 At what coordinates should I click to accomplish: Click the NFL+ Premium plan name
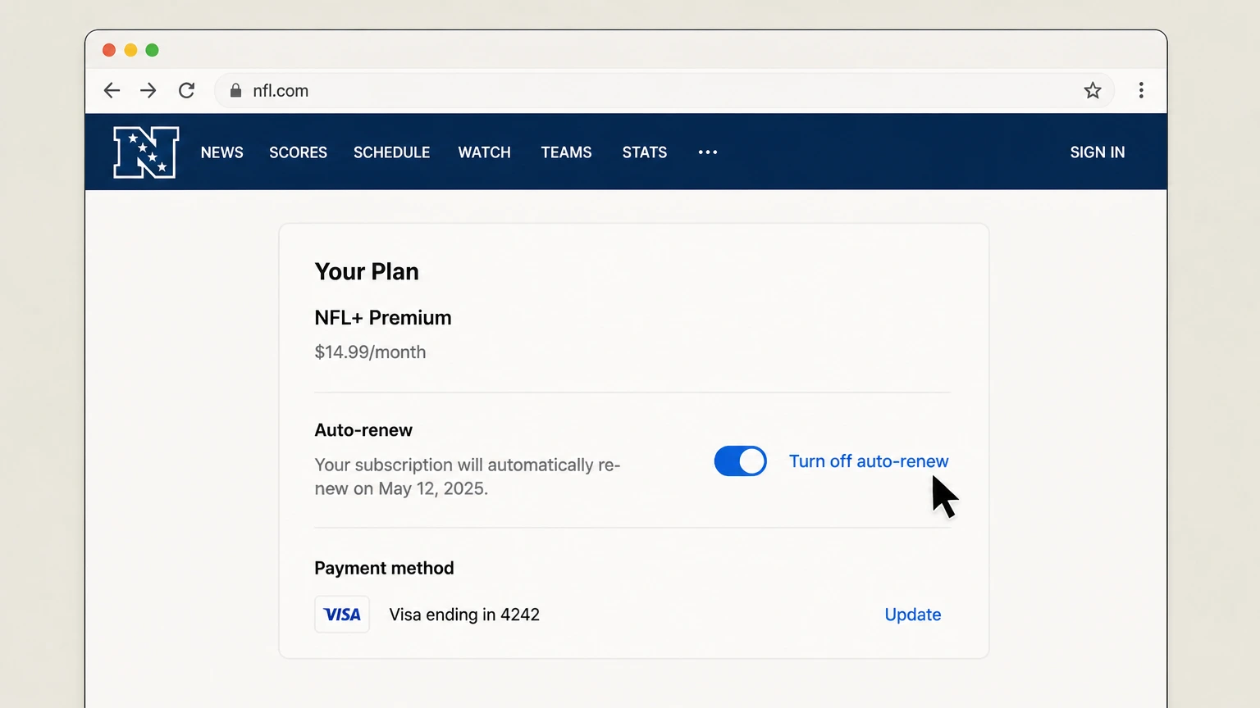[x=383, y=318]
